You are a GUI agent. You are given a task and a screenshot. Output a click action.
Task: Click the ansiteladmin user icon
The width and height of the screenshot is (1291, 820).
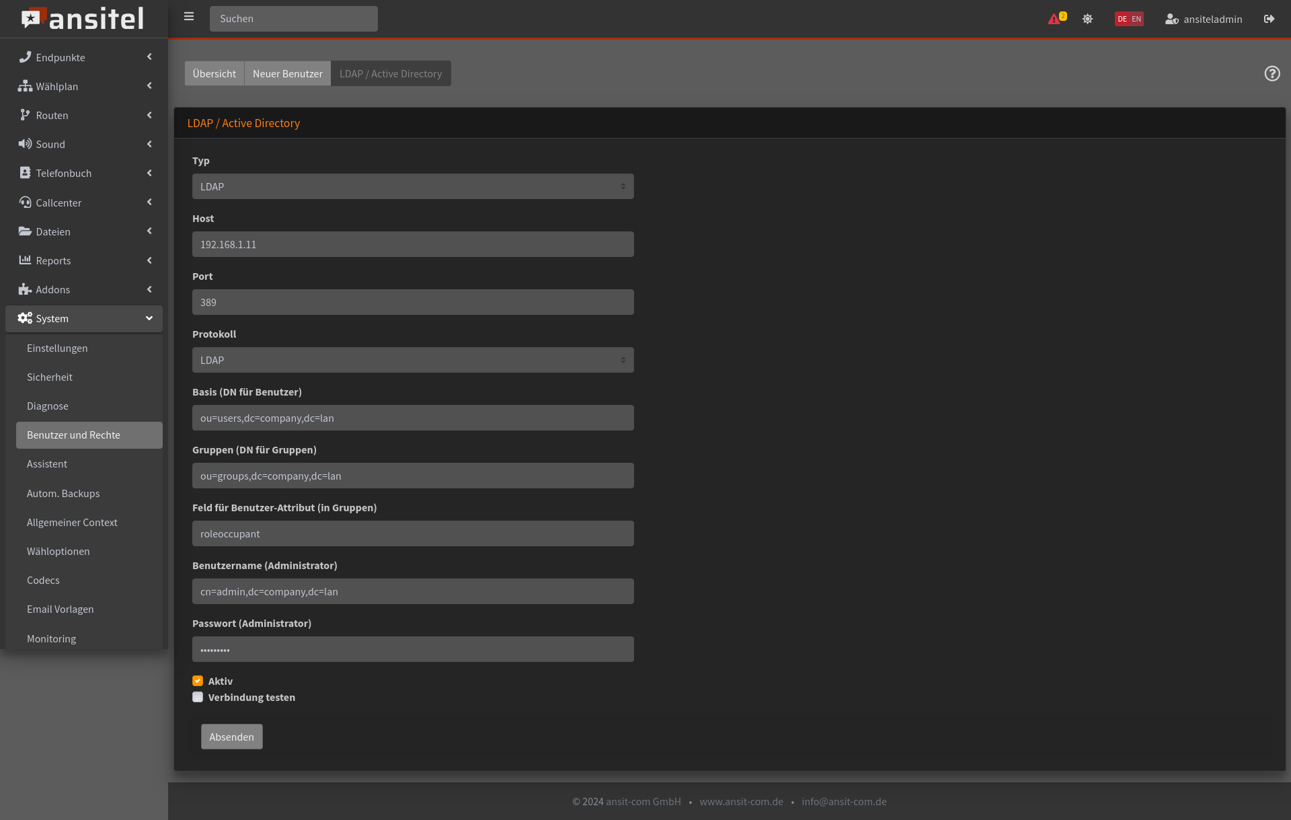click(1171, 19)
